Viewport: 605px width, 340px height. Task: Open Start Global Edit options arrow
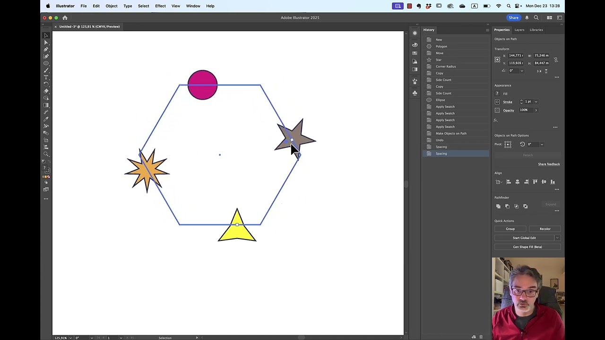pos(557,238)
